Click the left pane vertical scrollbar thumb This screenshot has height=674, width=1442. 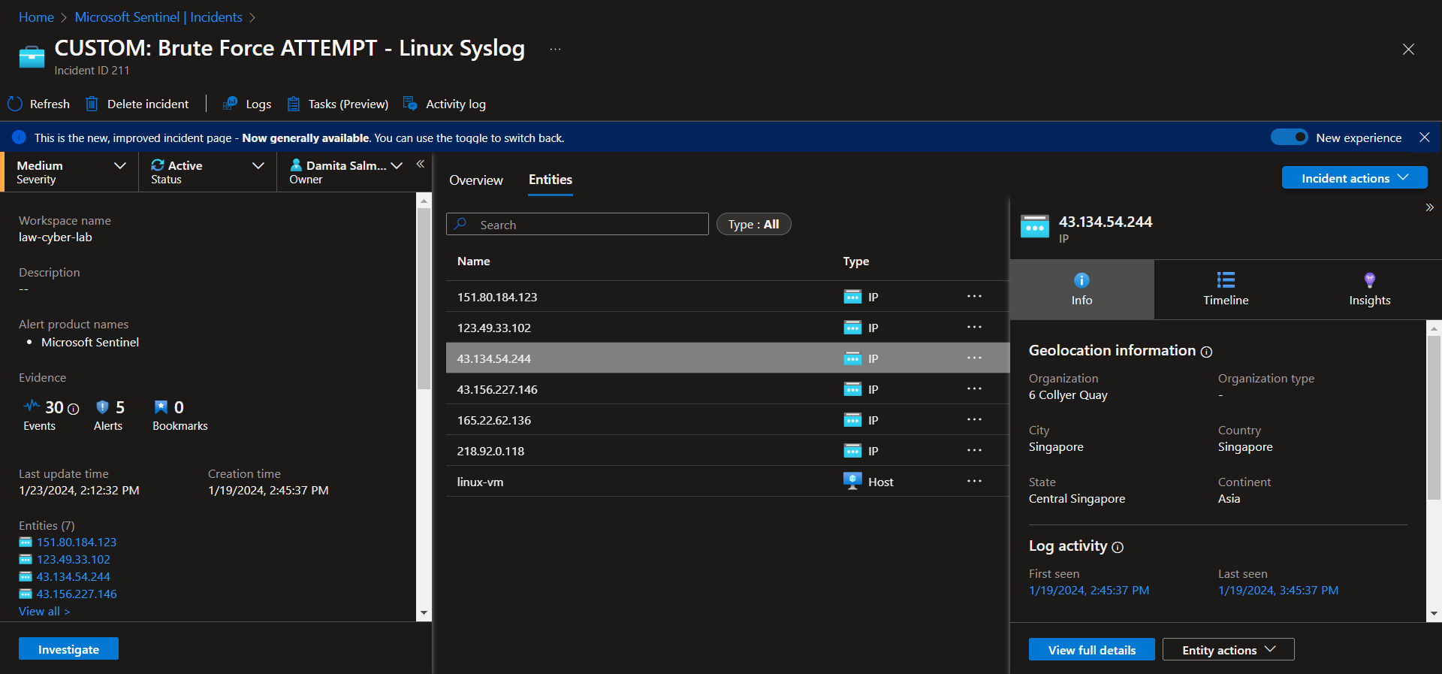pyautogui.click(x=424, y=298)
